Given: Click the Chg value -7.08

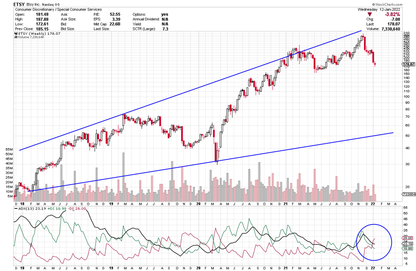Looking at the screenshot, I should pyautogui.click(x=395, y=19).
